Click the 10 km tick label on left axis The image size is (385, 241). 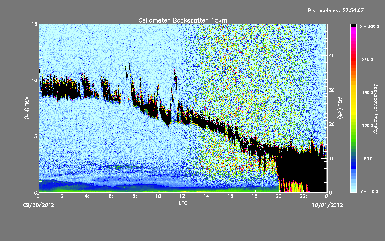34,80
